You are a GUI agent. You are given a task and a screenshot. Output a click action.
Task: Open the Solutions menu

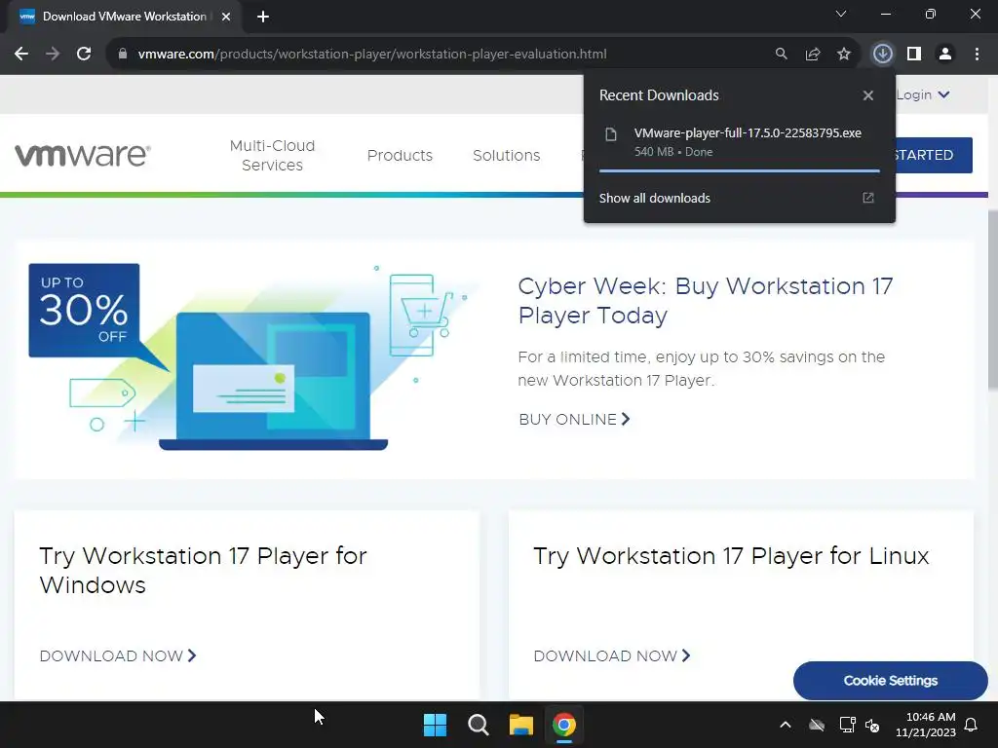(x=507, y=155)
